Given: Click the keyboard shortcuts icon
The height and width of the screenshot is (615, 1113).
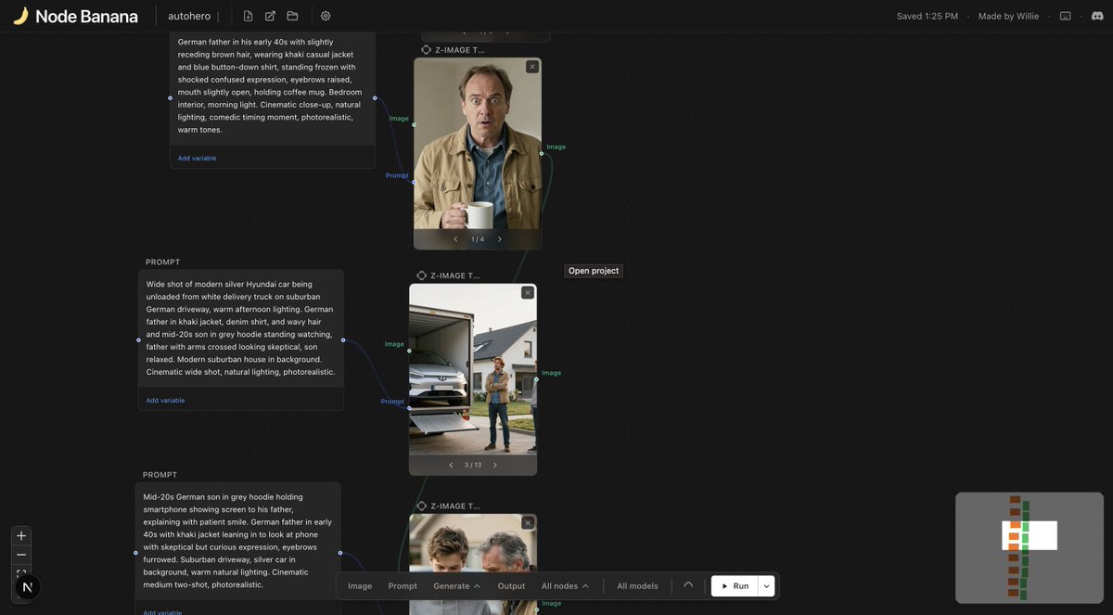Looking at the screenshot, I should [1066, 16].
